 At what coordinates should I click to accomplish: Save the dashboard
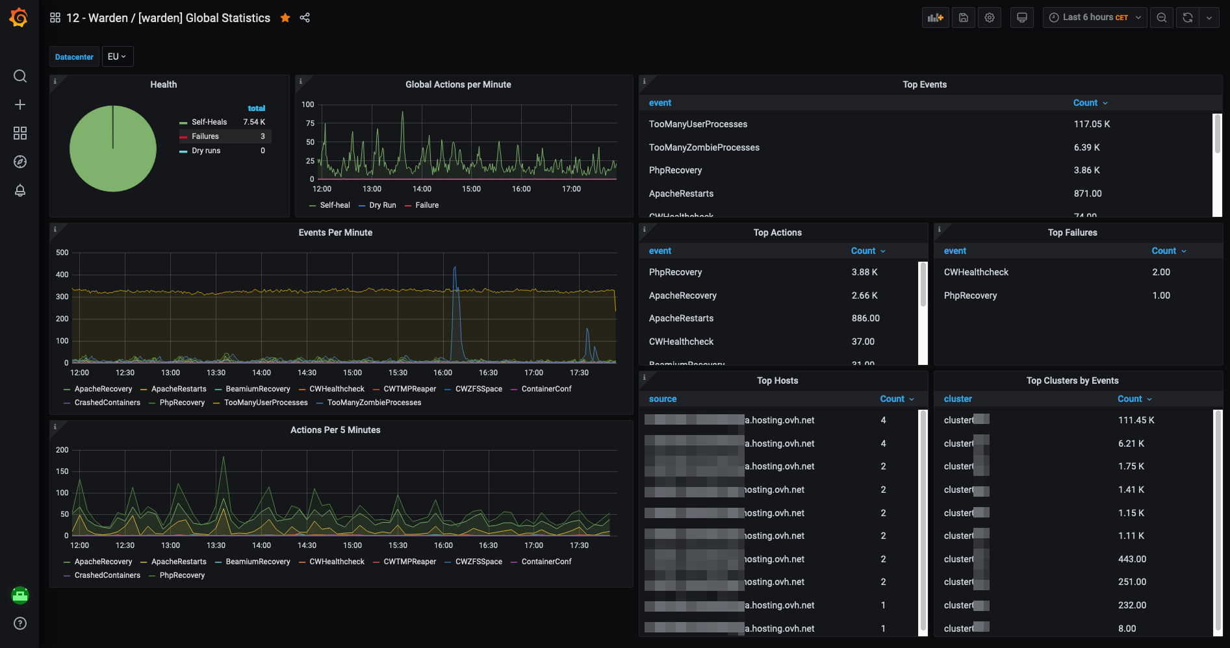click(x=963, y=17)
